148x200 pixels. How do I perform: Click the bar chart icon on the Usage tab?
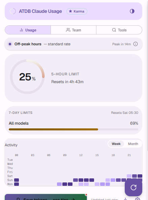21,30
